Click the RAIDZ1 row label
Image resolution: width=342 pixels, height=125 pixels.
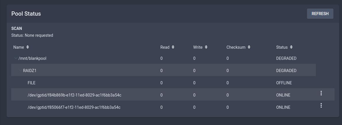tap(30, 71)
